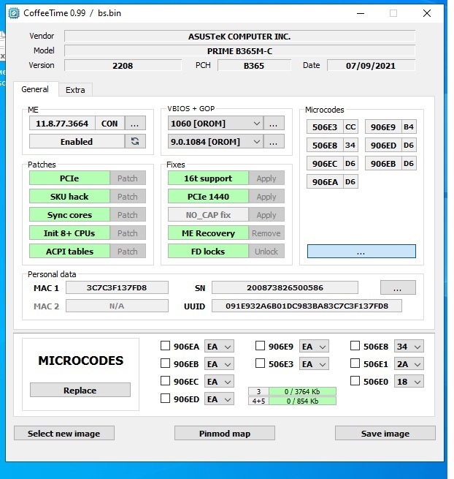The image size is (454, 479).
Task: Click the CoffeeTime app icon in title bar
Action: [14, 13]
